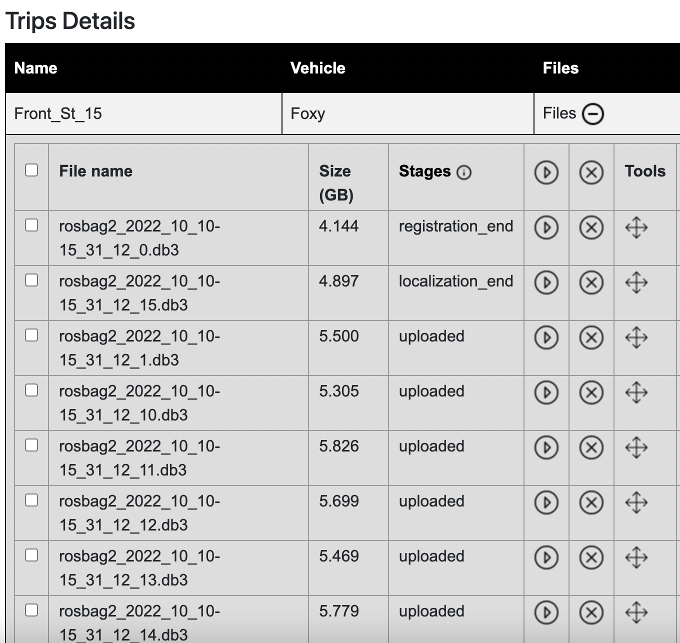This screenshot has height=643, width=680.
Task: Click the 4.144 size value
Action: tap(339, 226)
